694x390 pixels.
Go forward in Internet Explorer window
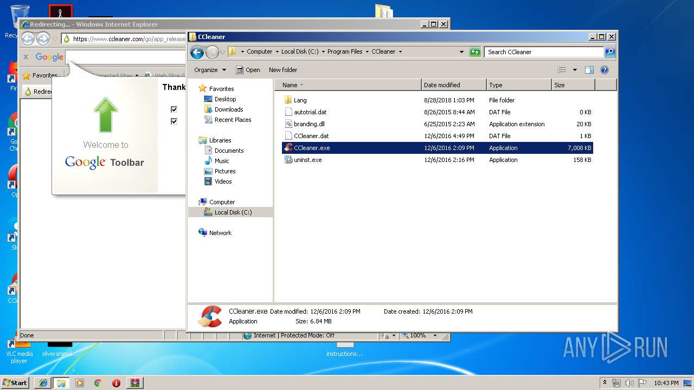43,38
